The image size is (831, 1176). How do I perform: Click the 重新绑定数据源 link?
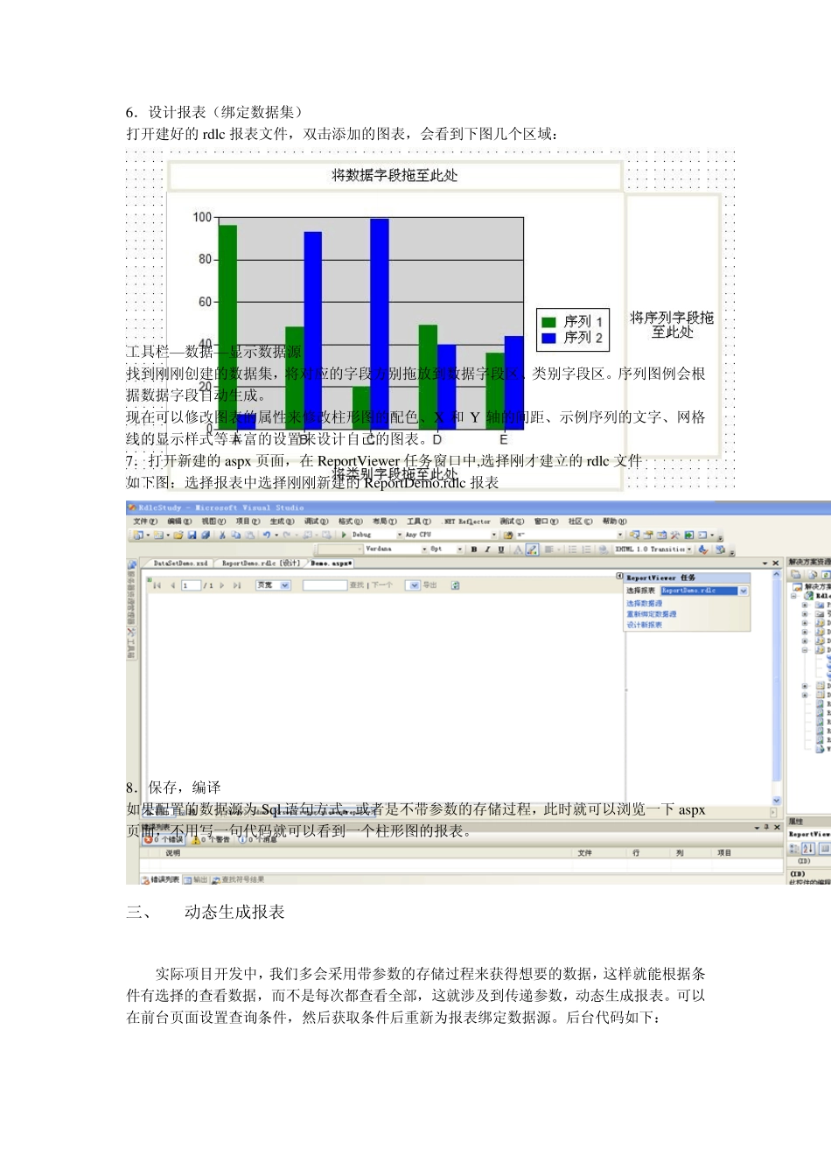[651, 614]
